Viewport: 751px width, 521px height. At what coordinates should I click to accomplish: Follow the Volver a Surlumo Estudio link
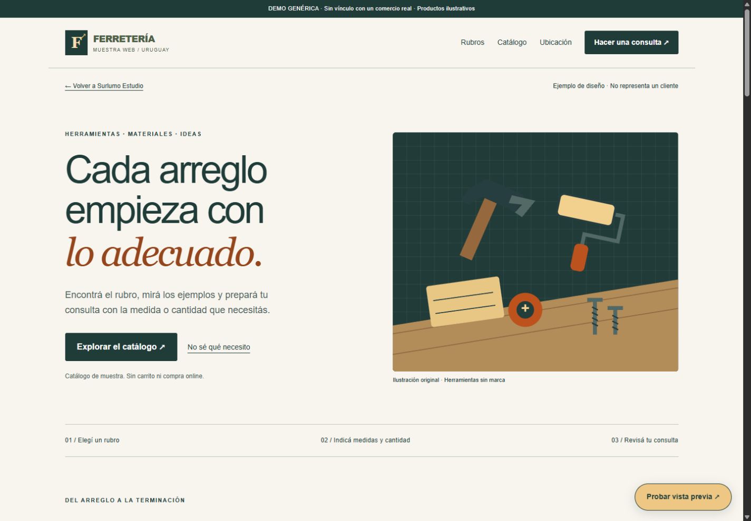click(104, 86)
